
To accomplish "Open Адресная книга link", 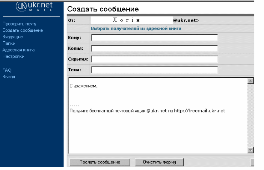I will 19,50.
